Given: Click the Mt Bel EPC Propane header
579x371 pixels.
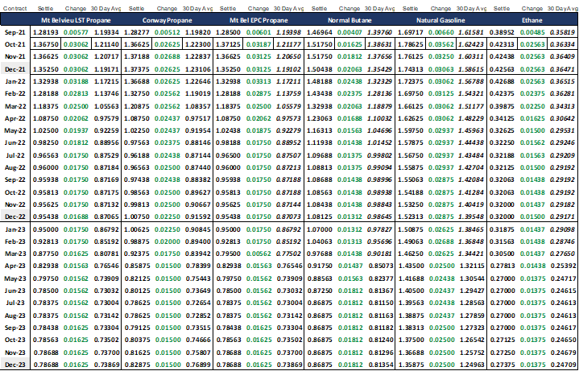Looking at the screenshot, I should coord(258,20).
